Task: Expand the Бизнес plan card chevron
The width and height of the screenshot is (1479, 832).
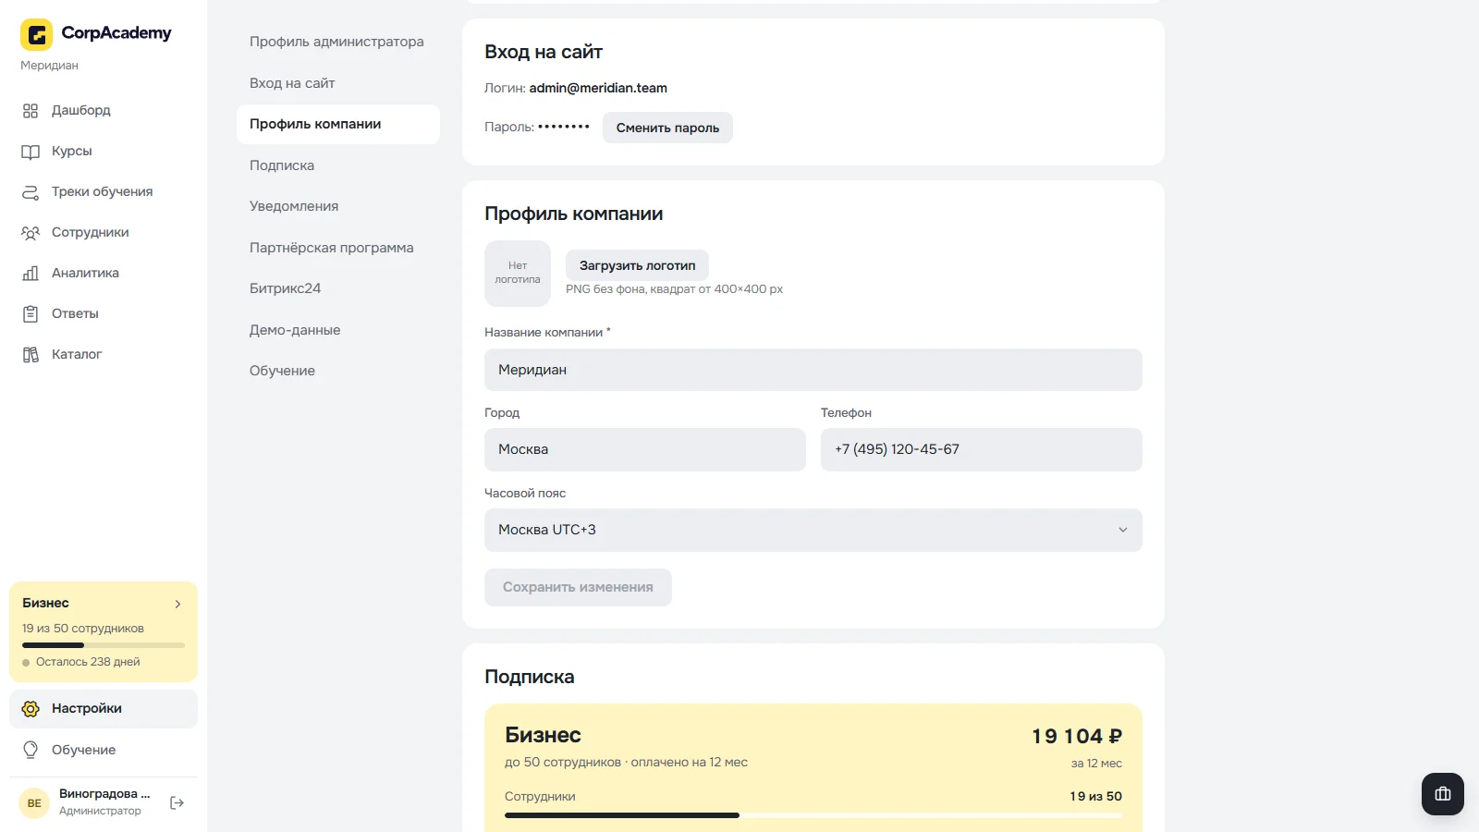Action: click(x=178, y=604)
